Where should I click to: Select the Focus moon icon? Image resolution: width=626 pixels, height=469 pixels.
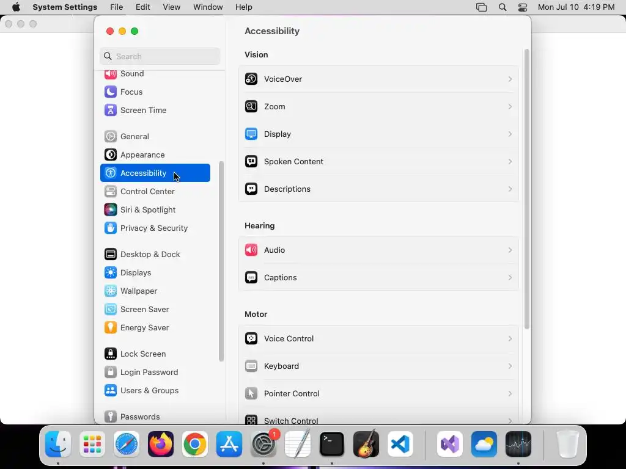click(111, 92)
